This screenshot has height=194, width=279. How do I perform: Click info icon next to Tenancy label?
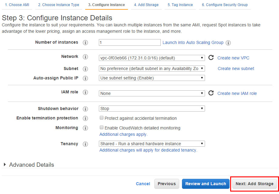[85, 144]
